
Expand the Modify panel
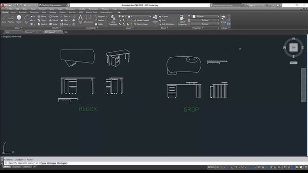[x=56, y=28]
